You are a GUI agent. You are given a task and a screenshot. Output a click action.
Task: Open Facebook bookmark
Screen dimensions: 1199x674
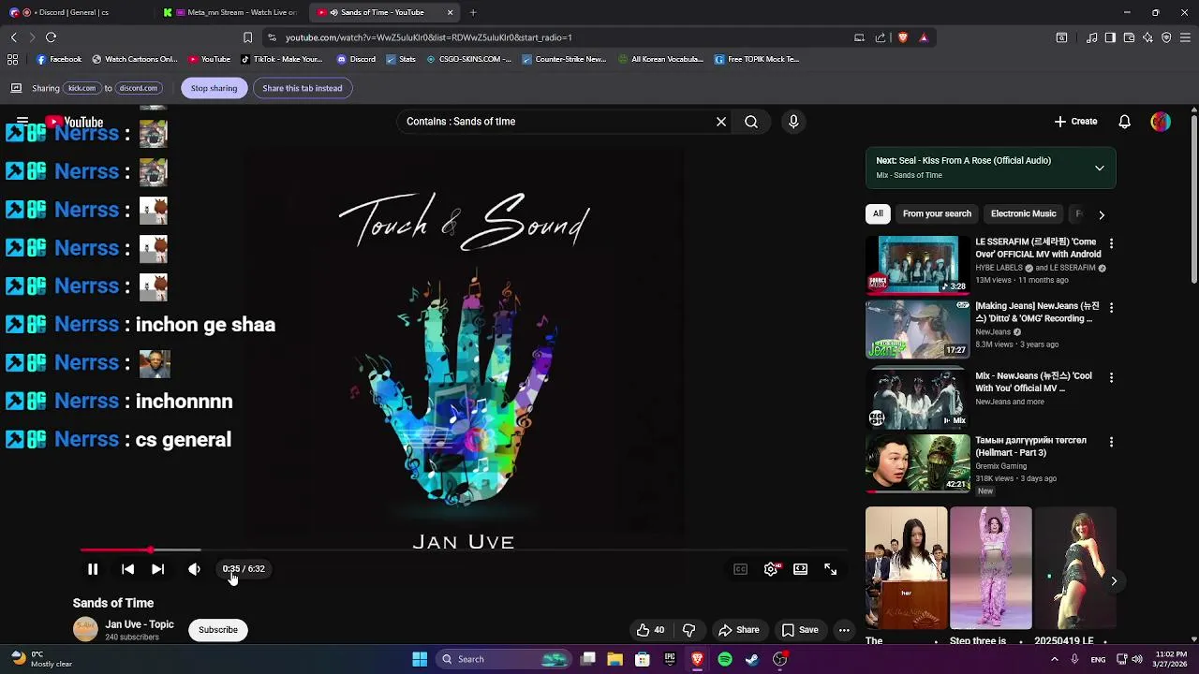click(59, 59)
